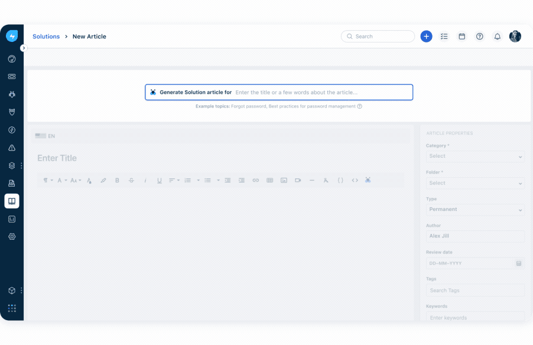Screen dimensions: 533x345
Task: Decrease indent in the editor toolbar
Action: point(227,181)
